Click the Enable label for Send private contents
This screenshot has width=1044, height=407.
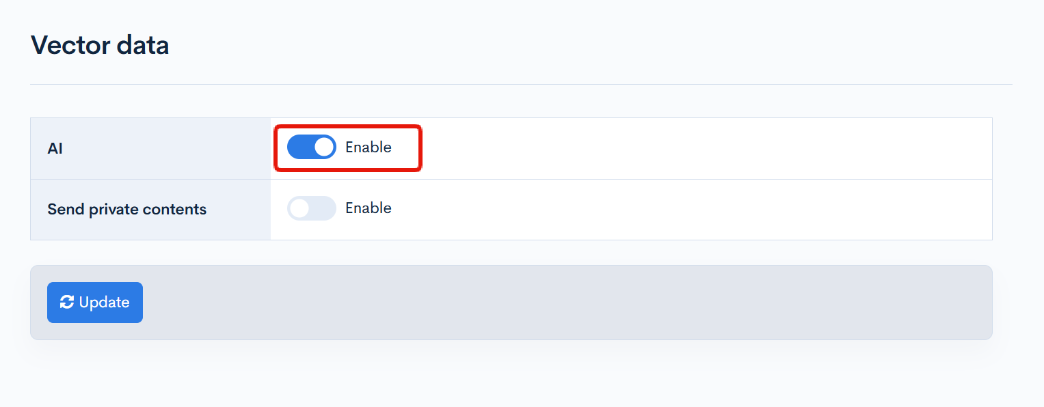pos(369,208)
